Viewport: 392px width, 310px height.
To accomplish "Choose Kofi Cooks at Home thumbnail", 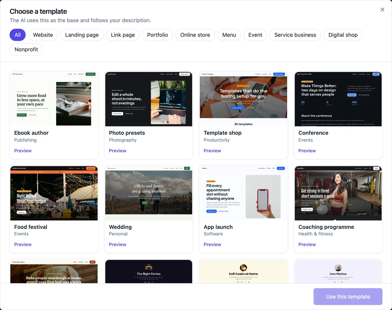I will click(243, 271).
